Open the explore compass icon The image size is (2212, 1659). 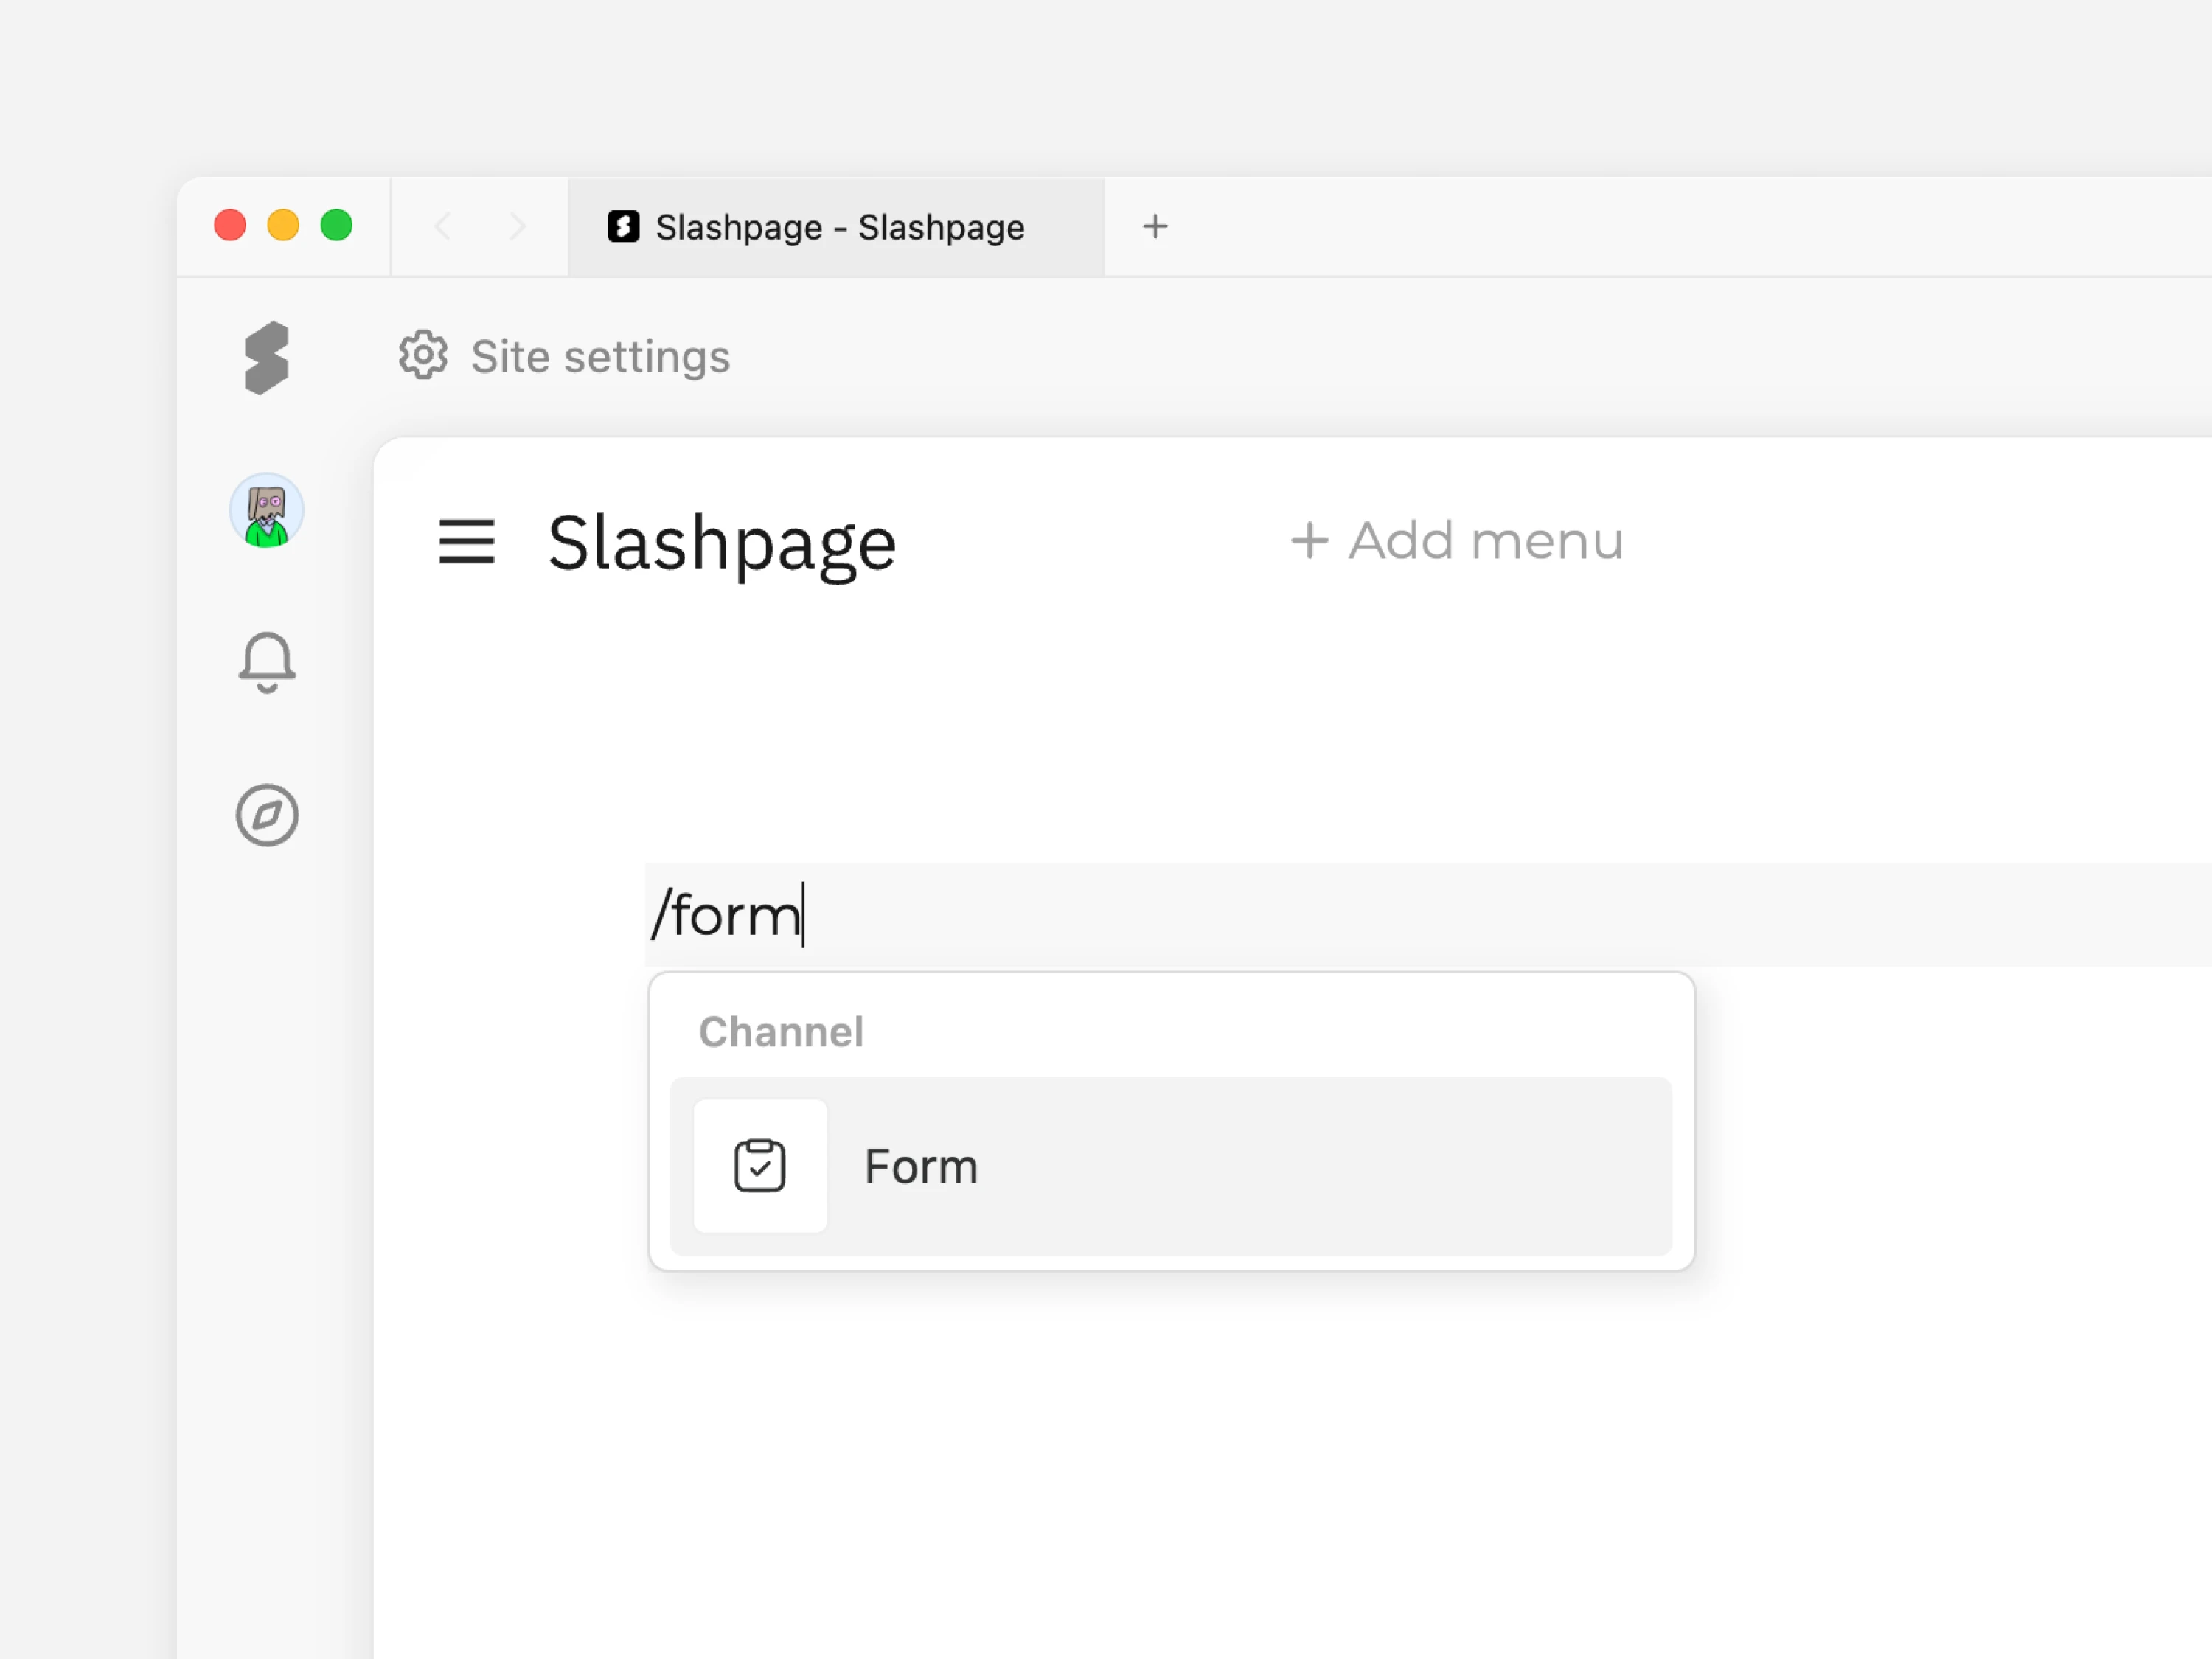(x=267, y=815)
